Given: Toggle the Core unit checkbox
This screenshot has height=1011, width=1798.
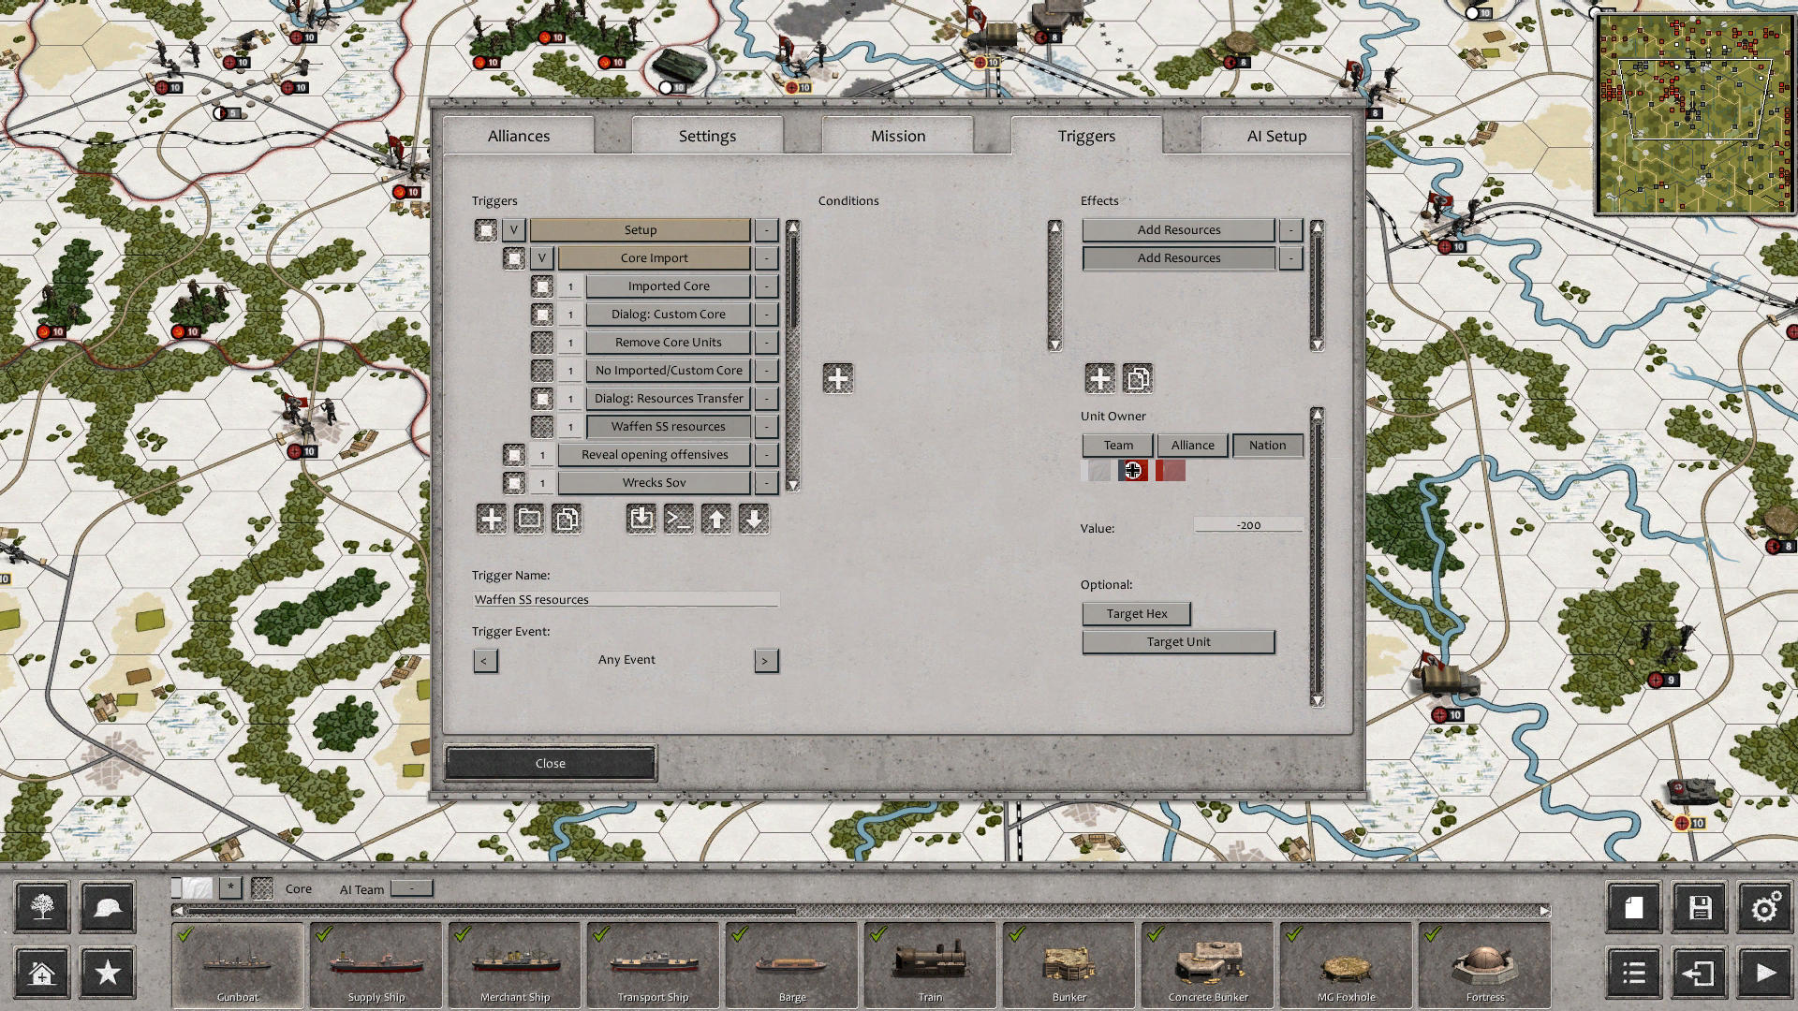Looking at the screenshot, I should click(x=262, y=888).
